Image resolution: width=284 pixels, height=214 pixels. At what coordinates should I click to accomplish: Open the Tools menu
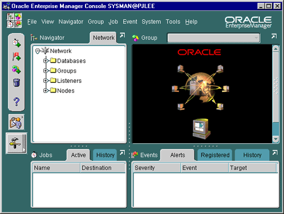(x=173, y=22)
